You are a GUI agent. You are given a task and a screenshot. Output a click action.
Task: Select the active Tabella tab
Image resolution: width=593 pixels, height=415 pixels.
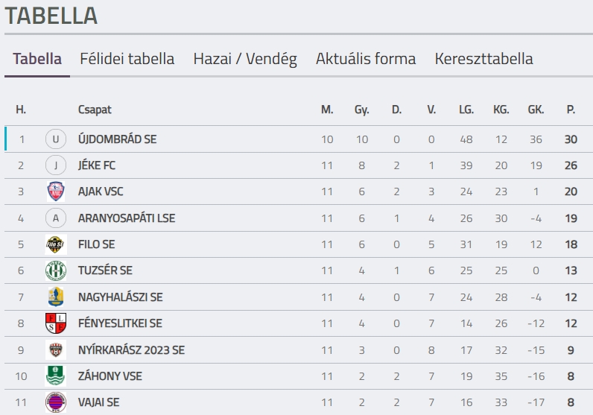coord(37,59)
